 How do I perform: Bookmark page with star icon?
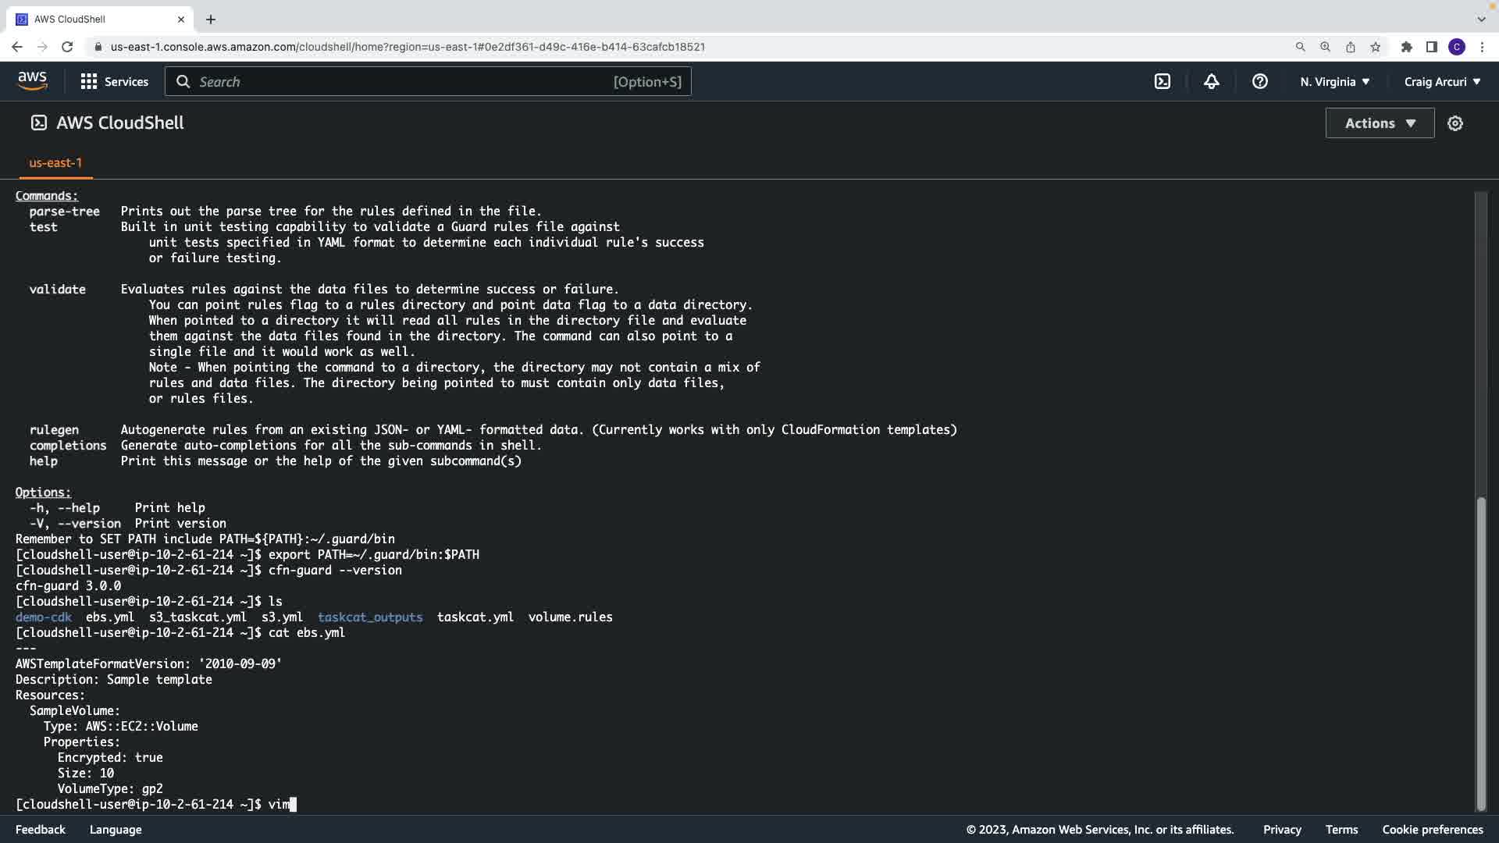click(1375, 47)
